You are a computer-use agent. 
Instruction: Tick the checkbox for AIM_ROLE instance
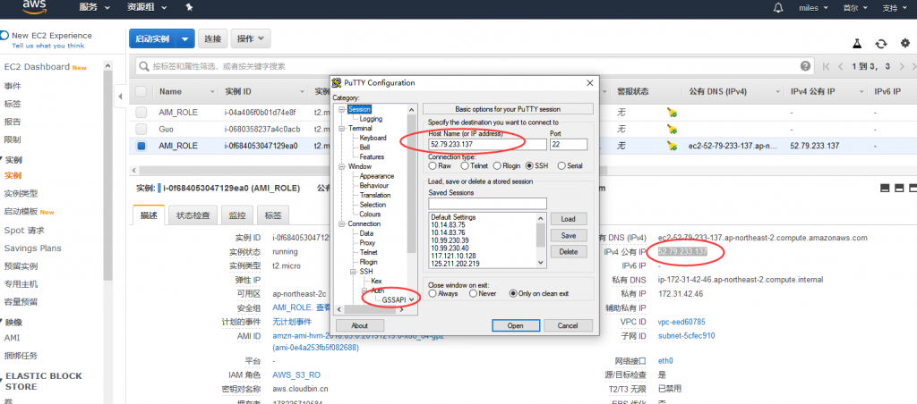[x=141, y=112]
